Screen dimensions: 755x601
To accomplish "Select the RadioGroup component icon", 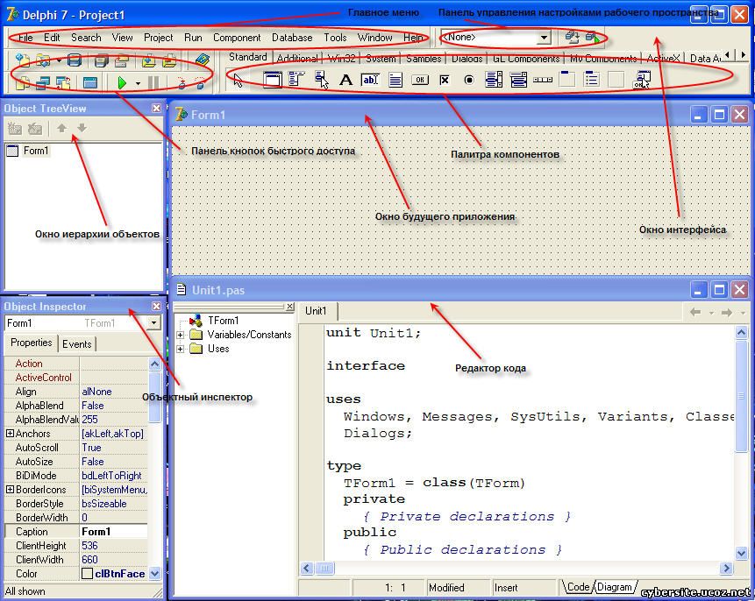I will click(x=592, y=80).
